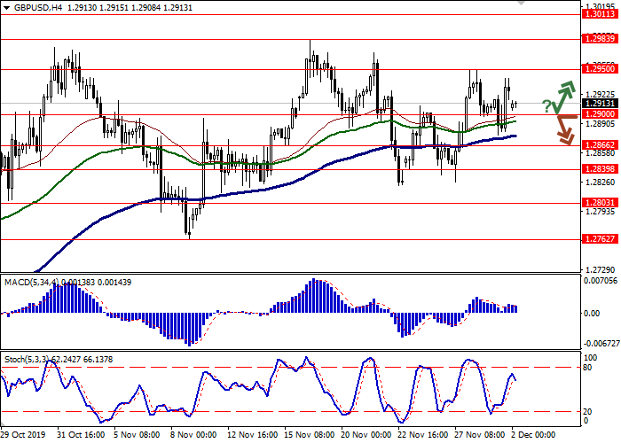Viewport: 621px width, 443px height.
Task: Select the 1.29839 red price label
Action: pyautogui.click(x=599, y=39)
